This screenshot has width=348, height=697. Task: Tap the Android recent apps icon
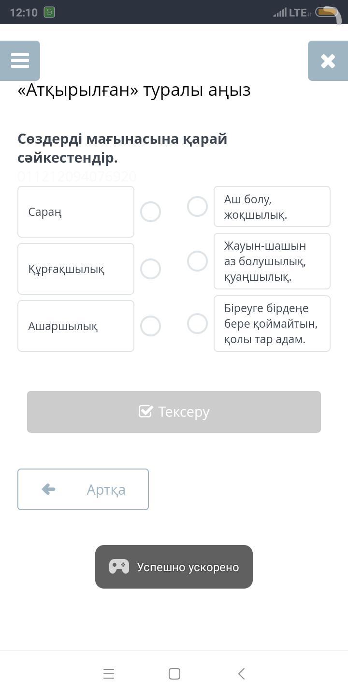tap(109, 674)
